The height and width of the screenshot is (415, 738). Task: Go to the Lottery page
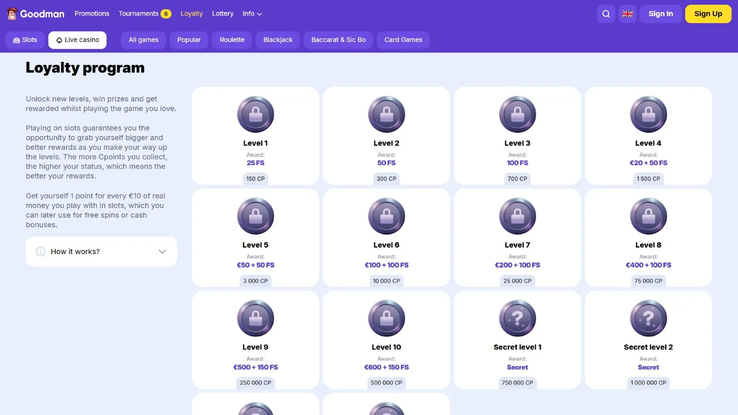pyautogui.click(x=222, y=14)
